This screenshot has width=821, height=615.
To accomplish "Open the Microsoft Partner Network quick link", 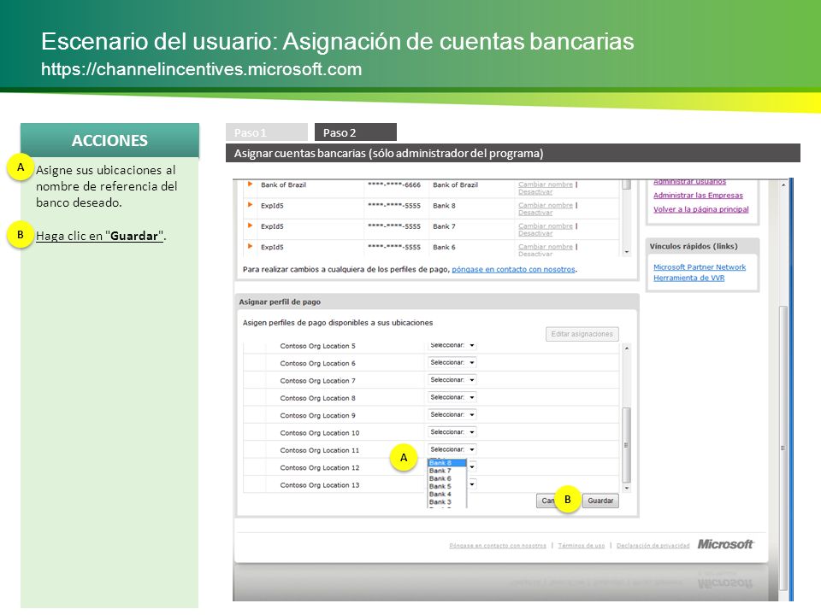I will 700,266.
